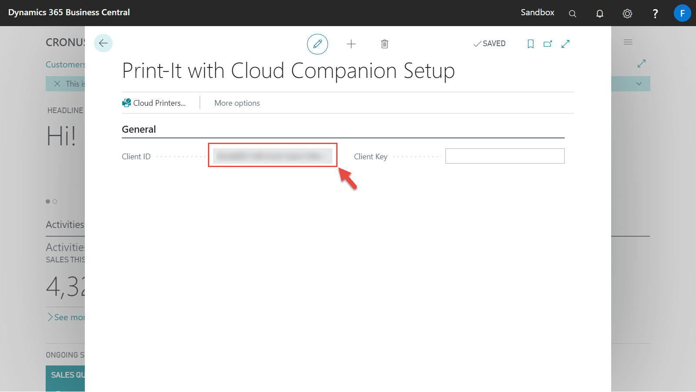Viewport: 696px width, 392px height.
Task: Expand setup page to full width
Action: pyautogui.click(x=565, y=44)
